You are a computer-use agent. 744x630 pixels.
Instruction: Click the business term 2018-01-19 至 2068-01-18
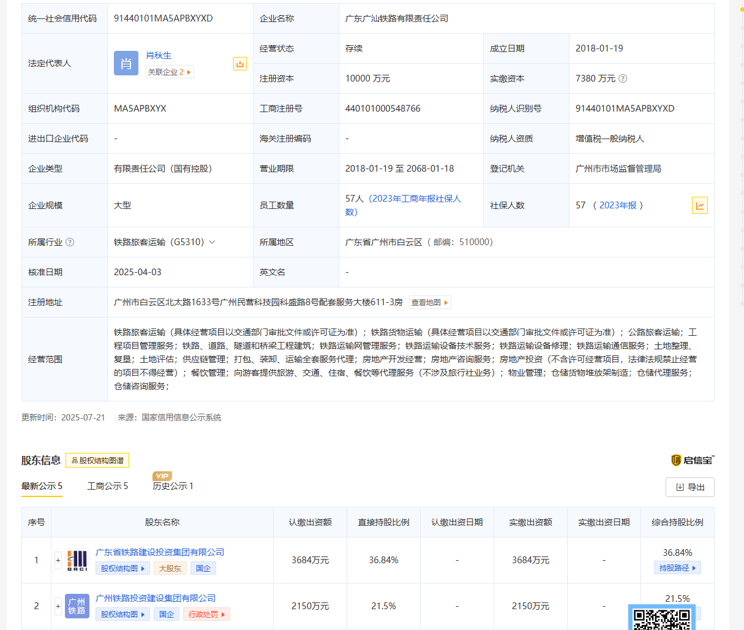click(x=400, y=169)
